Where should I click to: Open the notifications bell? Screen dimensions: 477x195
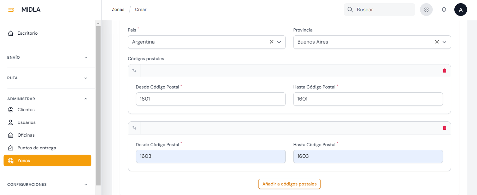click(444, 10)
